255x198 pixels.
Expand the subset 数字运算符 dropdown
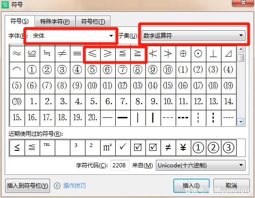tap(193, 35)
